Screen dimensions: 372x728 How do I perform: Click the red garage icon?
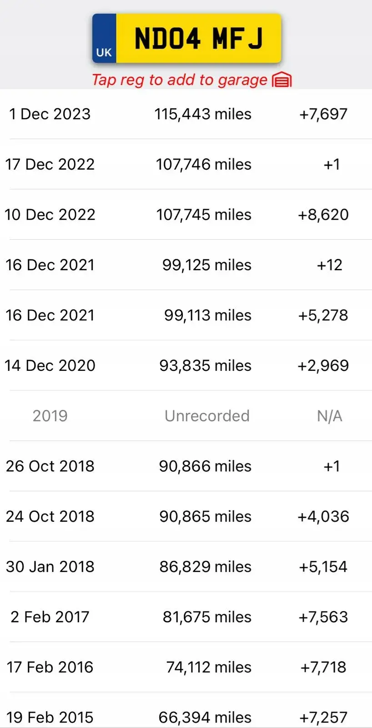click(282, 80)
